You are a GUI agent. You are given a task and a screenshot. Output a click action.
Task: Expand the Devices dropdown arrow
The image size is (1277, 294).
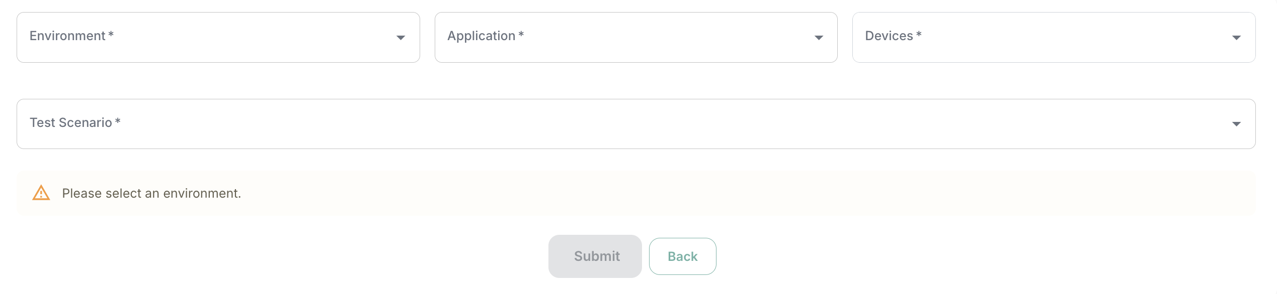(1236, 38)
